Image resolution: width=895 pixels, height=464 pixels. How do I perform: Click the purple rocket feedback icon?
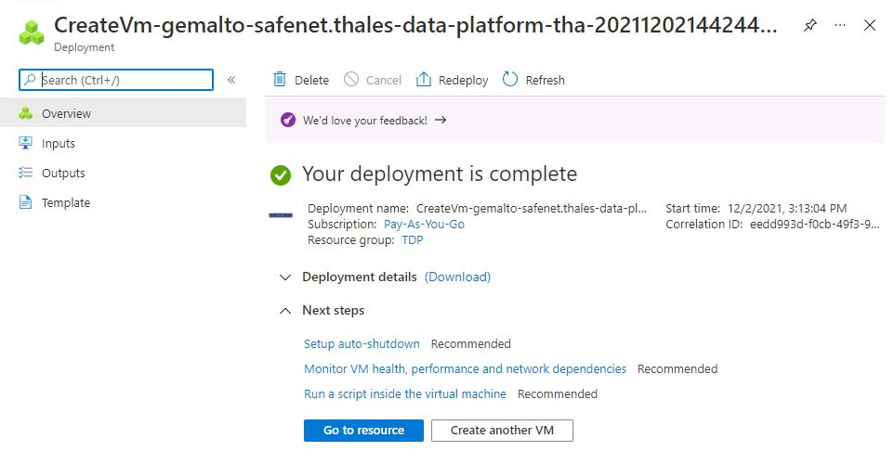click(288, 120)
